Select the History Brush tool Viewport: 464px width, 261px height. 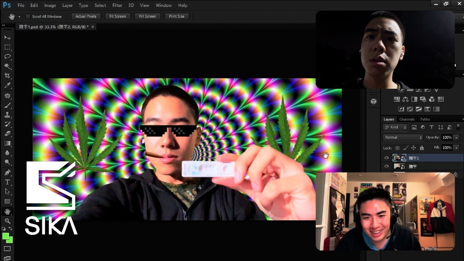coord(7,124)
